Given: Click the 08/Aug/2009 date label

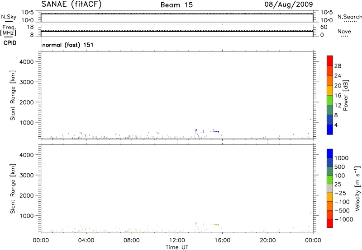Looking at the screenshot, I should tap(289, 5).
